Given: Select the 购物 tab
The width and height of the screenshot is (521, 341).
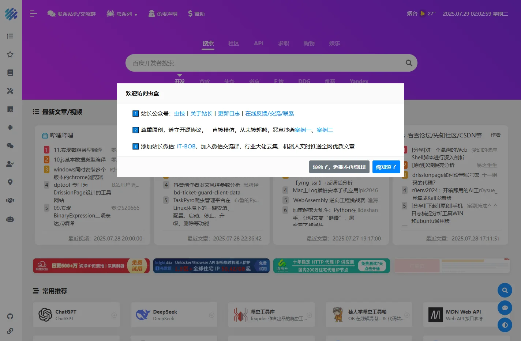Looking at the screenshot, I should click(x=309, y=43).
